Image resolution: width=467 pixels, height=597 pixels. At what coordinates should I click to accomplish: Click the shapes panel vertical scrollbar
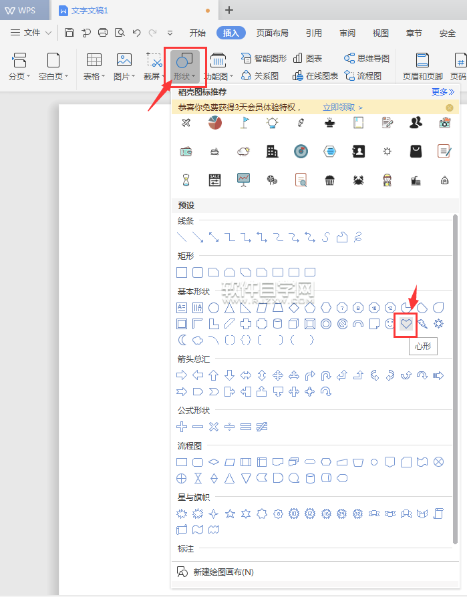pyautogui.click(x=455, y=379)
